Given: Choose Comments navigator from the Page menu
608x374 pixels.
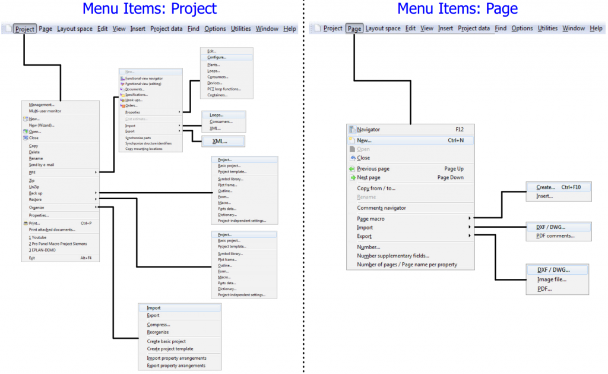Looking at the screenshot, I should (381, 208).
